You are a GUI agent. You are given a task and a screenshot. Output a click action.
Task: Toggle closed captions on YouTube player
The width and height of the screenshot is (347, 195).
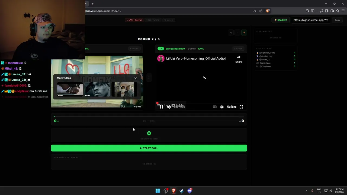click(x=215, y=107)
